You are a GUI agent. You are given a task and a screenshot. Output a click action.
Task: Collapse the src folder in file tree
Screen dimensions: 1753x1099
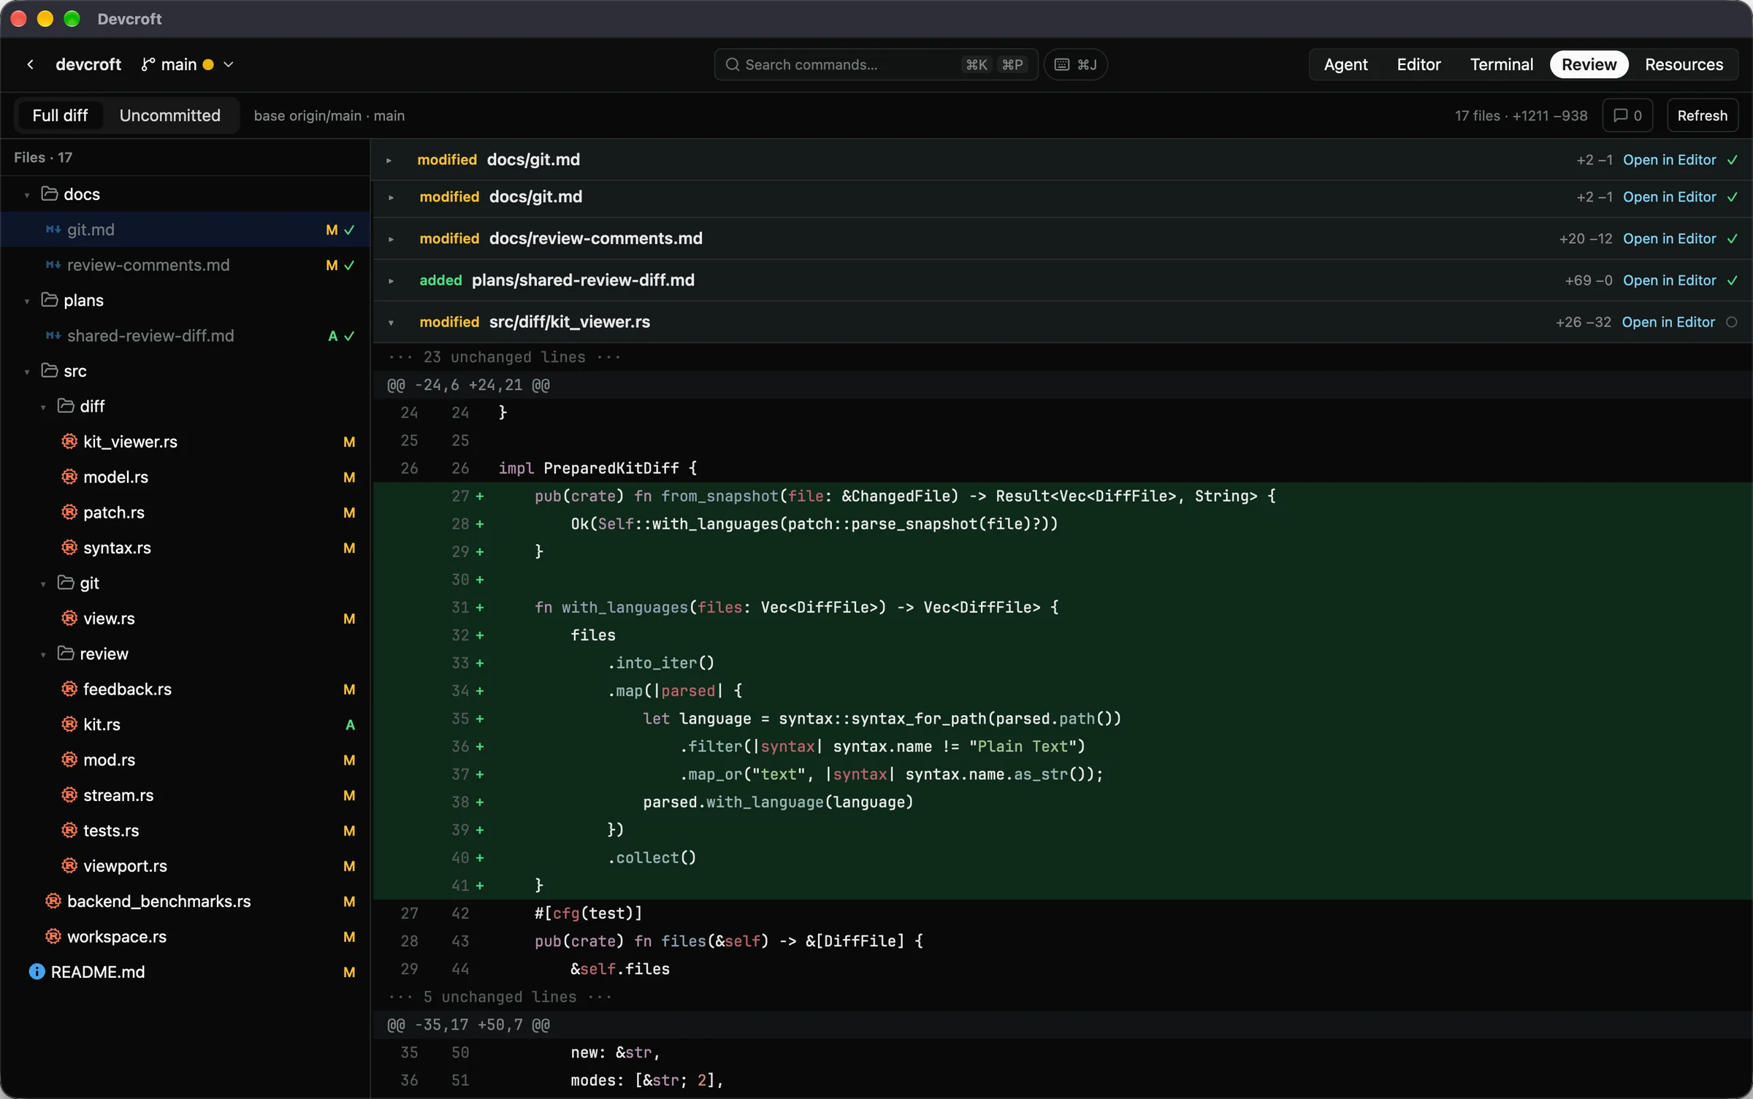click(27, 372)
